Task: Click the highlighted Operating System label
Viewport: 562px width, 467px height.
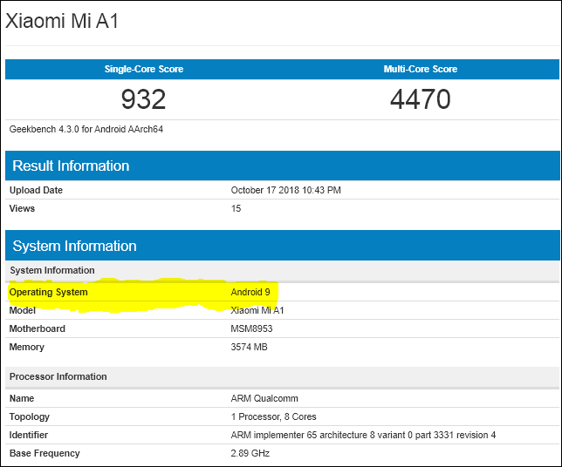Action: click(49, 292)
